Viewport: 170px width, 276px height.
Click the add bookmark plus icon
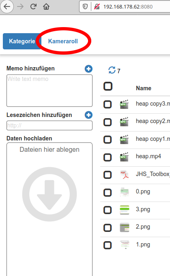[88, 115]
